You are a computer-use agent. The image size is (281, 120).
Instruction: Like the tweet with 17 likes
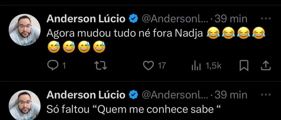[148, 66]
